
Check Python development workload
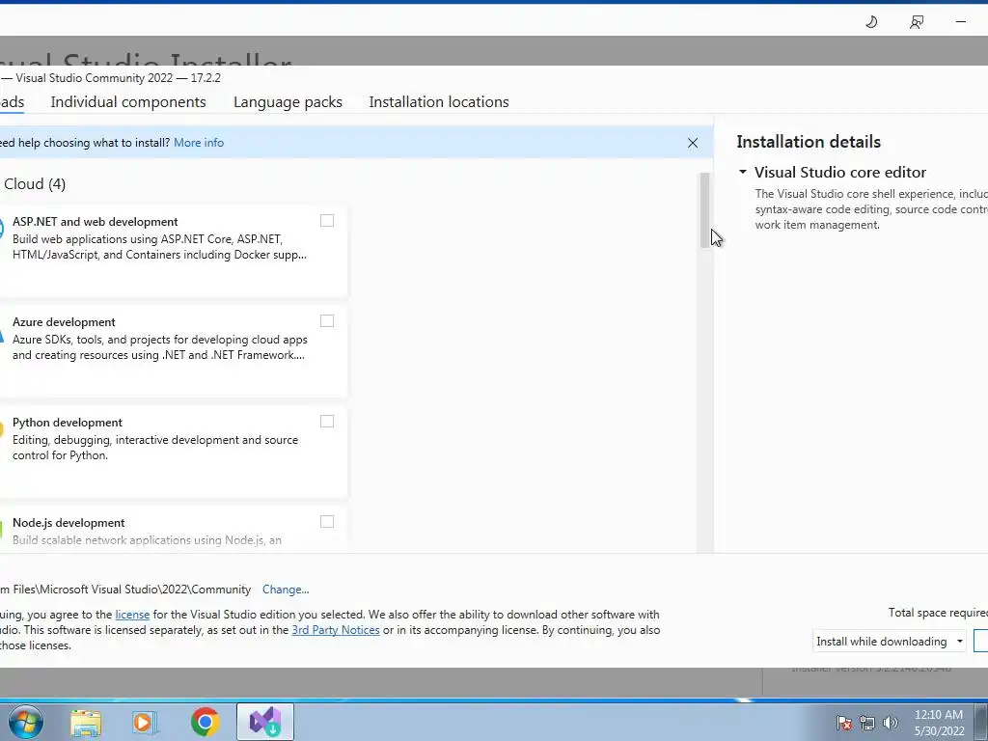[327, 421]
